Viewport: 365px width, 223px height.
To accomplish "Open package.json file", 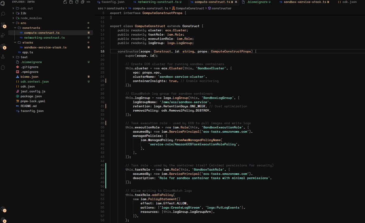I will tap(50, 96).
